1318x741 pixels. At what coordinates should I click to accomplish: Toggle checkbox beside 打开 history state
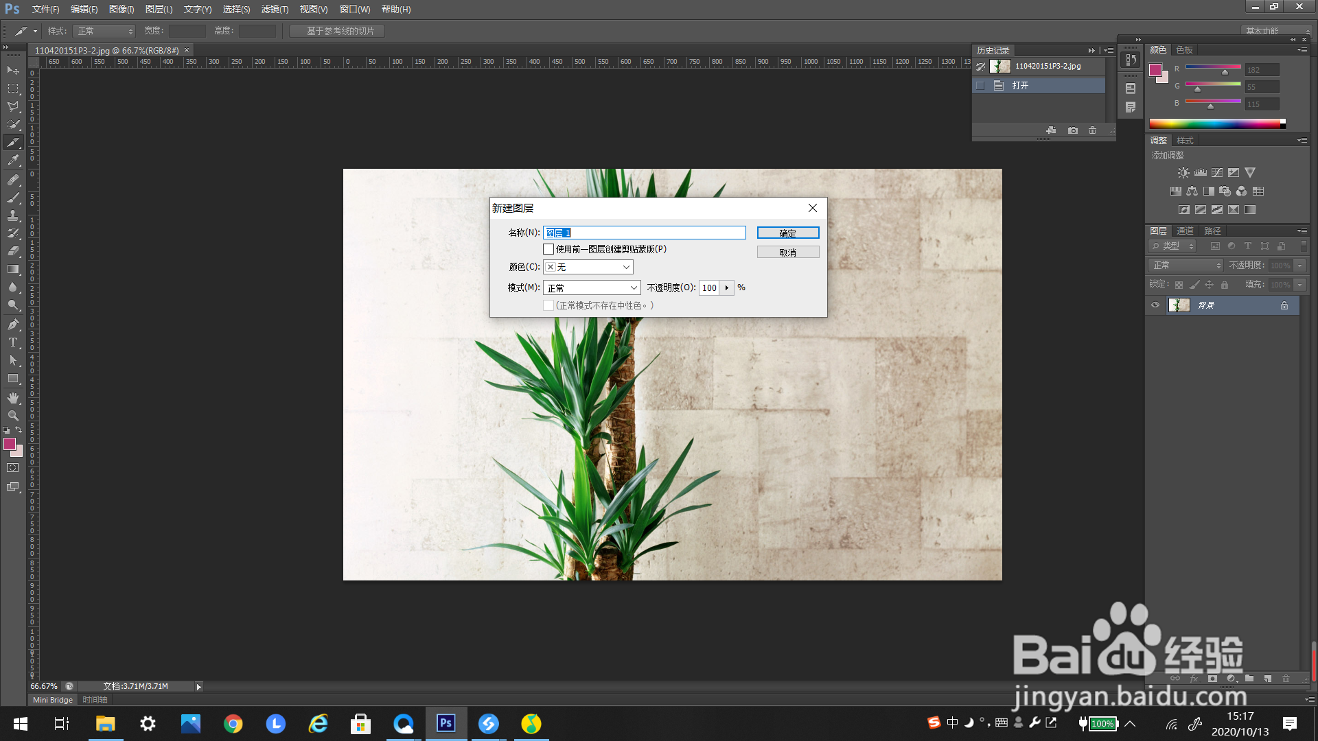(x=980, y=86)
